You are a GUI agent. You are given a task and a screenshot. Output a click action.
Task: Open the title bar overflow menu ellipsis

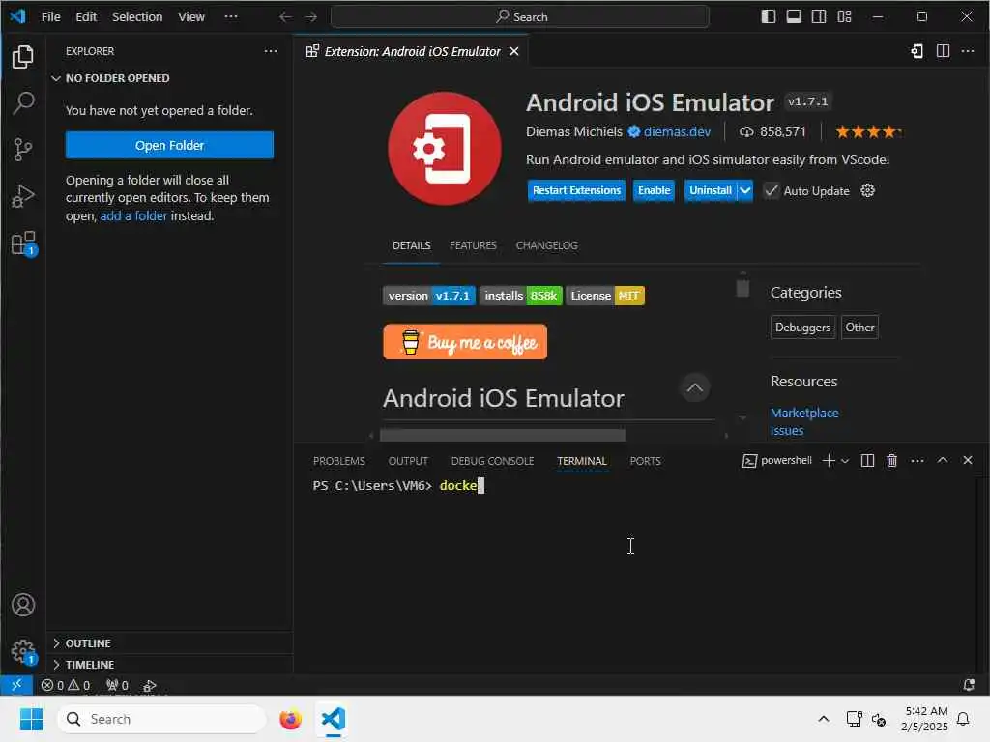(231, 16)
